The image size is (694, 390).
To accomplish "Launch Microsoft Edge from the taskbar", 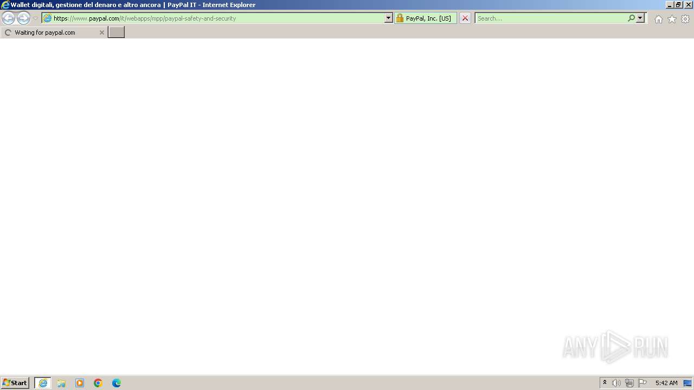I will (117, 383).
